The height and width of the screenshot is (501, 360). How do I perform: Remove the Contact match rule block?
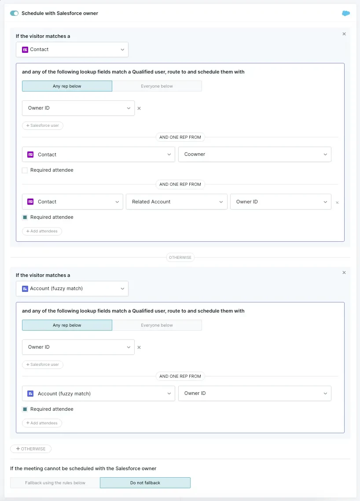pos(344,34)
